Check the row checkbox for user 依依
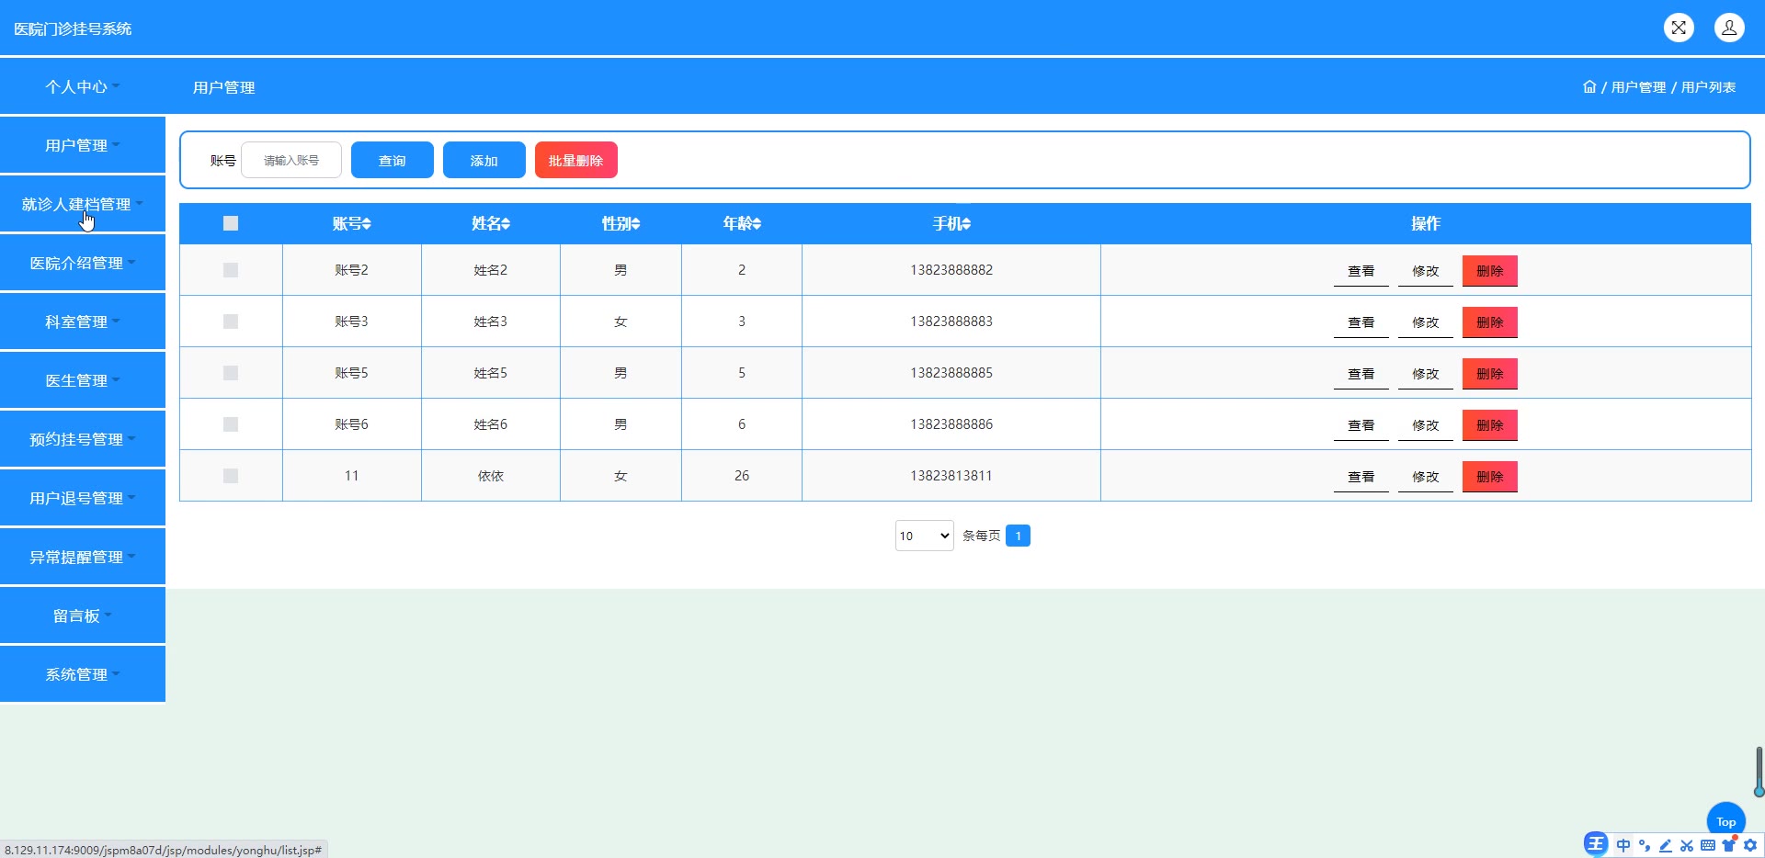 tap(231, 476)
